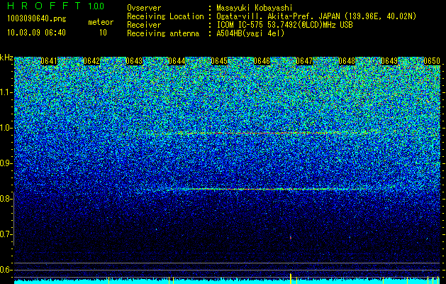Screen dimensions: 446x284
Task: Click the 0649 time marker
Action: 389,61
